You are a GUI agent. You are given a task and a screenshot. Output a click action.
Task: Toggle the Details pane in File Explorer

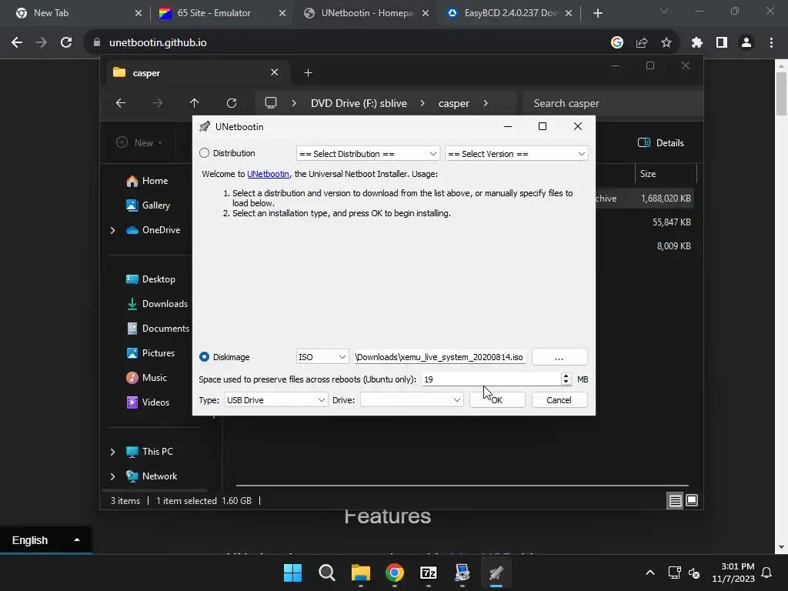661,142
